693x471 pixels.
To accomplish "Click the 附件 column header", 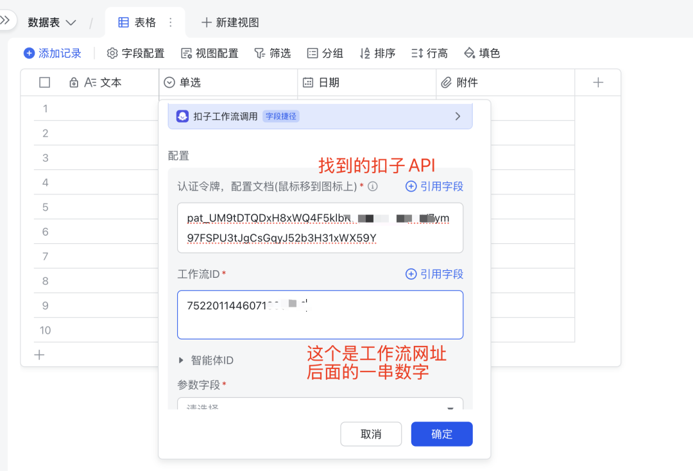I will [506, 83].
